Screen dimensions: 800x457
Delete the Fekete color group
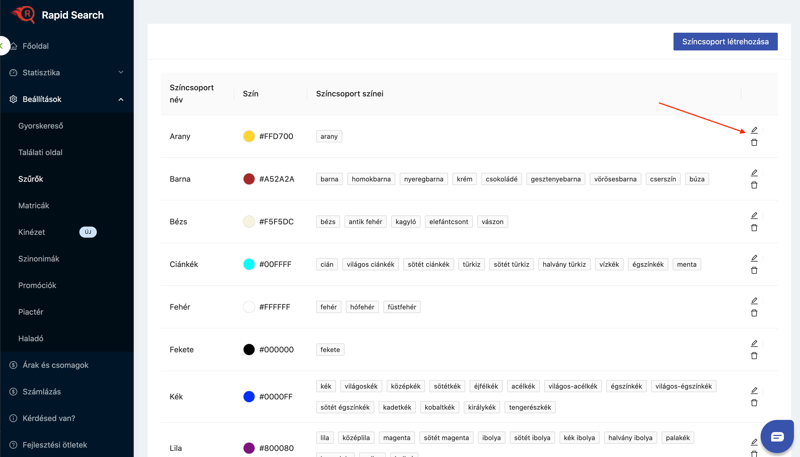pos(754,356)
